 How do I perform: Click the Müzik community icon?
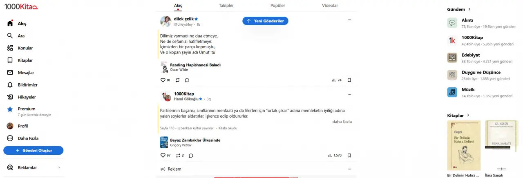[x=452, y=92]
